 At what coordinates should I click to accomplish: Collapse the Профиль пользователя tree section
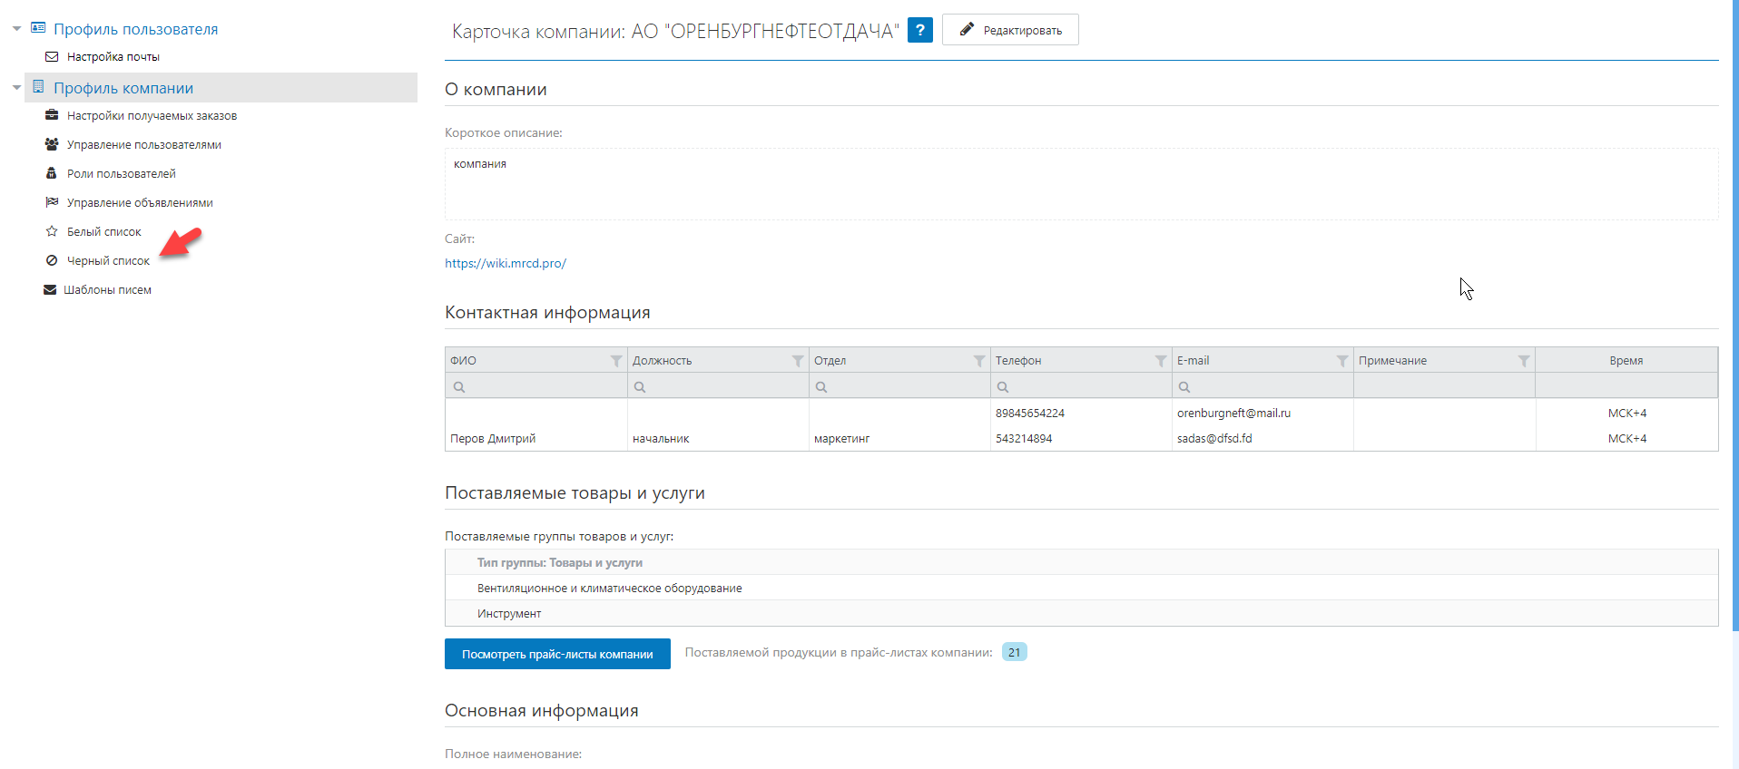pyautogui.click(x=16, y=29)
